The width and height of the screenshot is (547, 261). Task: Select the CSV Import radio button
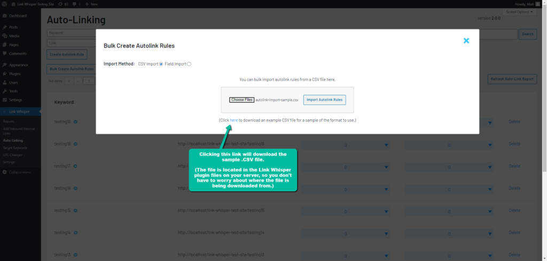(161, 64)
